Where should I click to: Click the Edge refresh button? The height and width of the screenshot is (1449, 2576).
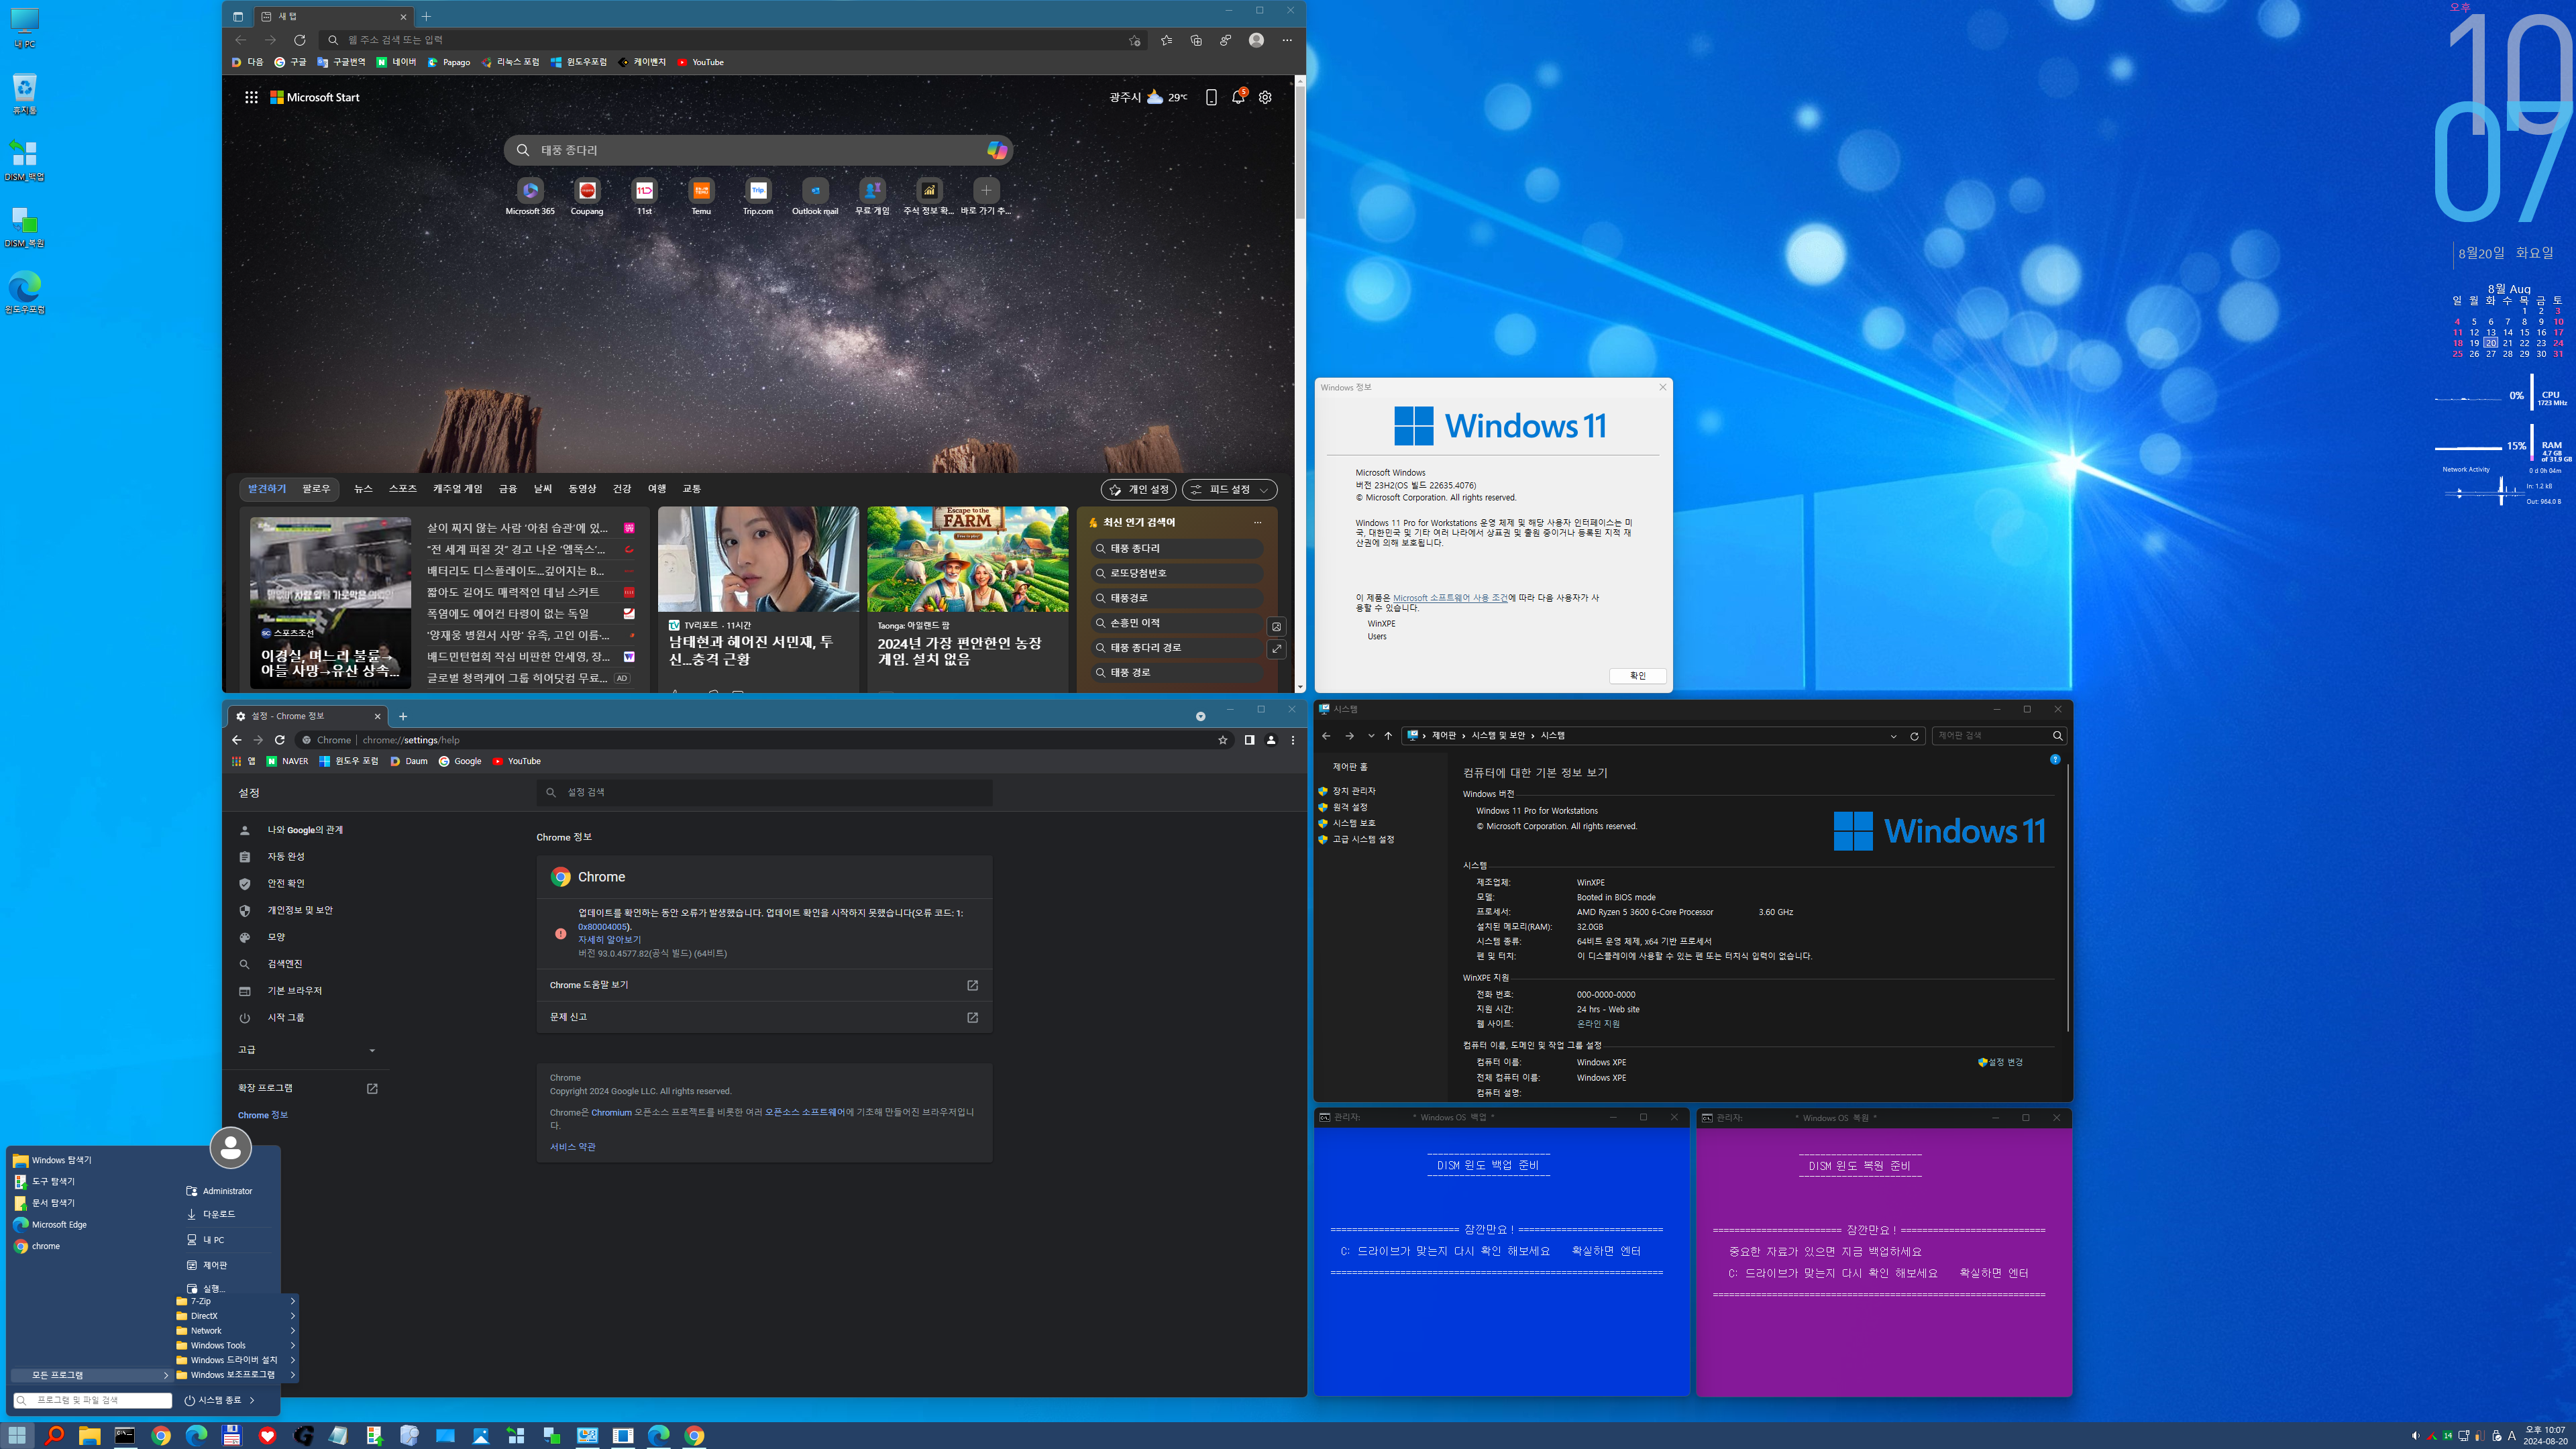pyautogui.click(x=299, y=40)
